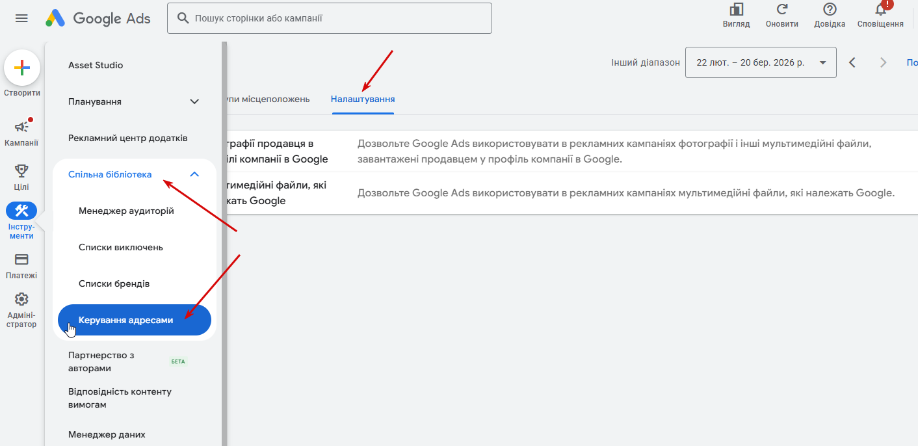Select Списки виключень menu item
This screenshot has height=446, width=918.
(x=121, y=247)
